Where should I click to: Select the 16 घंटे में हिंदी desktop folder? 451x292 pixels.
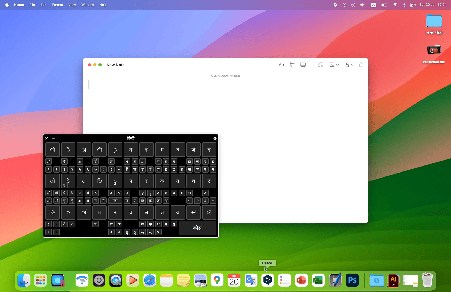pyautogui.click(x=434, y=24)
